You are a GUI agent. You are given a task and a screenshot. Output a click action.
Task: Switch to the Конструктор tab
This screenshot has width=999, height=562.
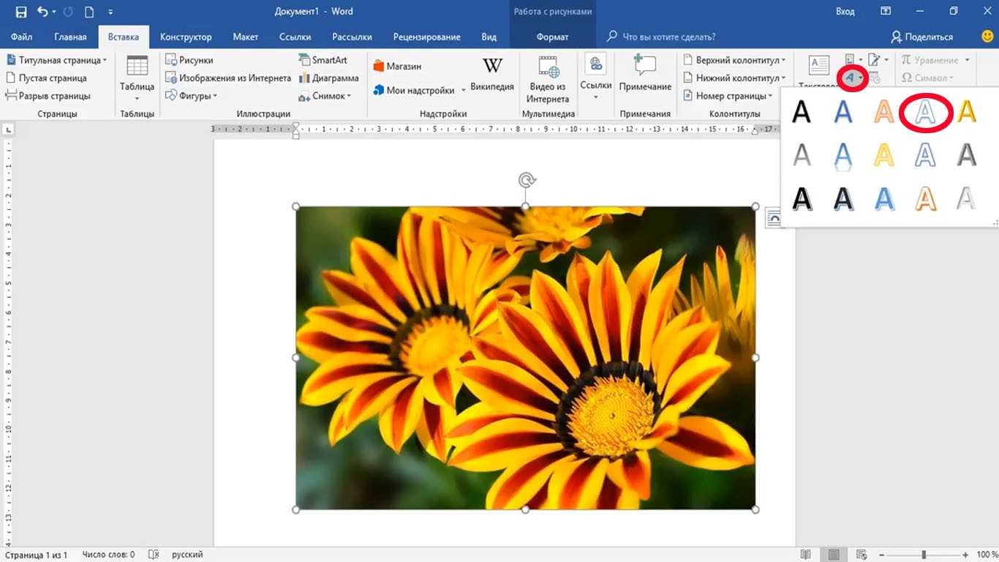tap(186, 37)
